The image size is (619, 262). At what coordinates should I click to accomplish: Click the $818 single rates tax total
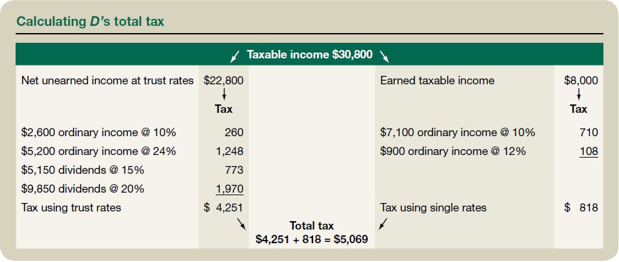[x=581, y=208]
